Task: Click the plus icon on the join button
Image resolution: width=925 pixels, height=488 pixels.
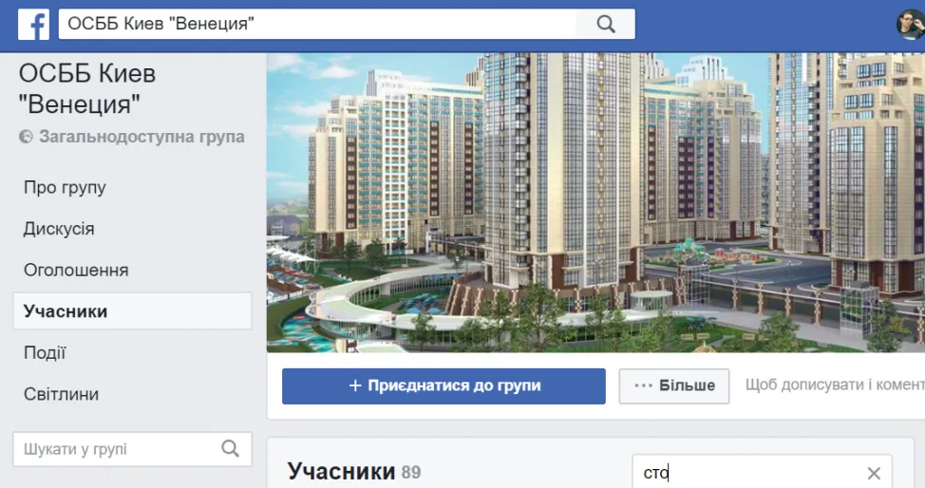Action: (x=355, y=385)
